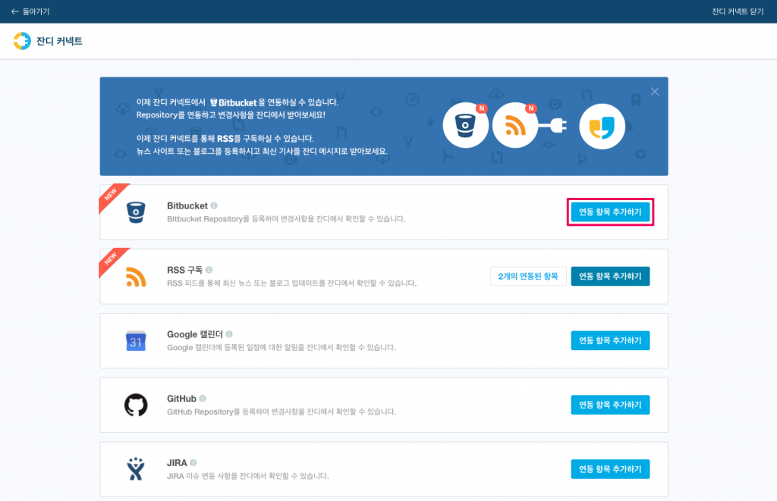The height and width of the screenshot is (501, 777).
Task: Click the Google Calendar icon
Action: point(135,341)
